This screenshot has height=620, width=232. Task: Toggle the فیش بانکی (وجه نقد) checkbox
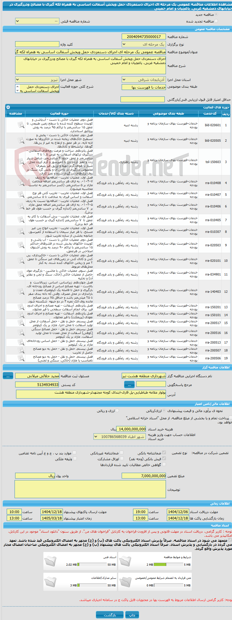(164, 458)
